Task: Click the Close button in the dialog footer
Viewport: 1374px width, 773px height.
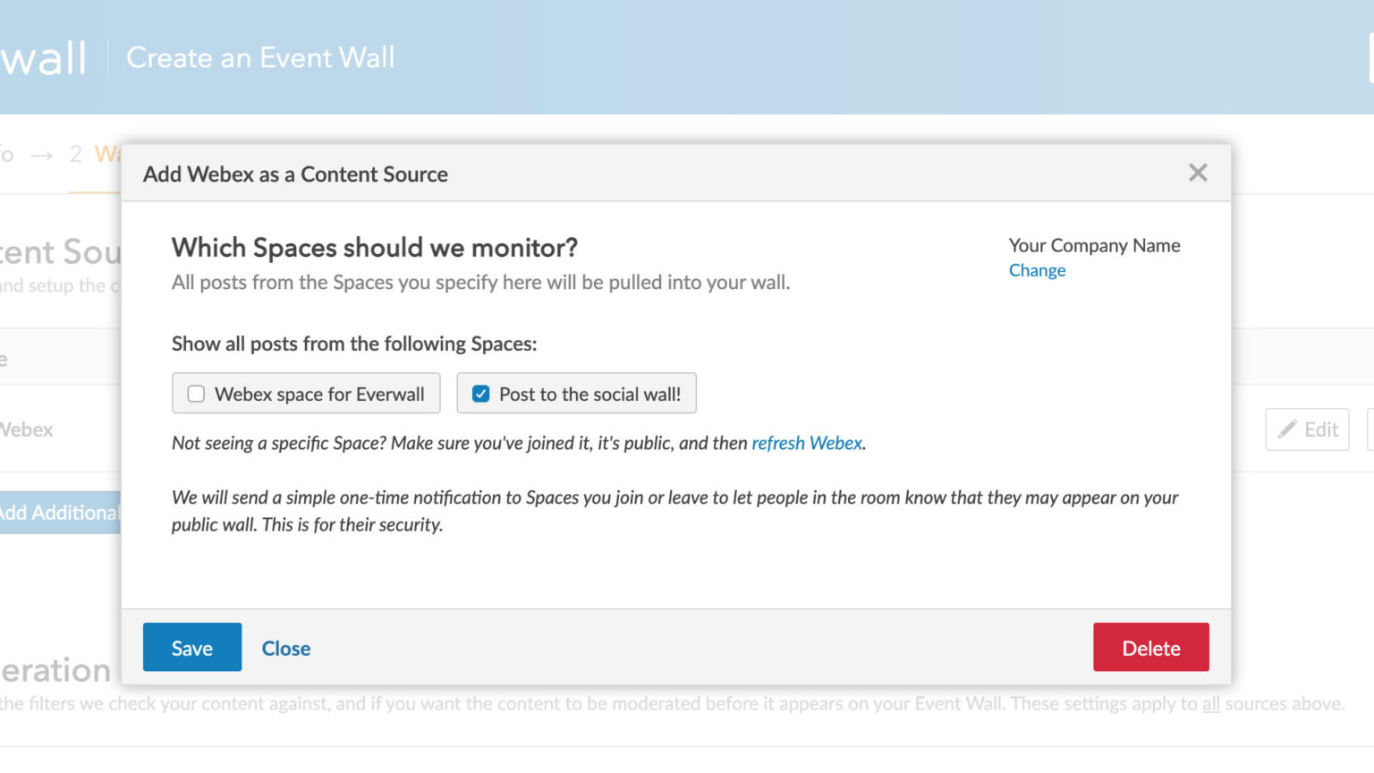Action: tap(285, 648)
